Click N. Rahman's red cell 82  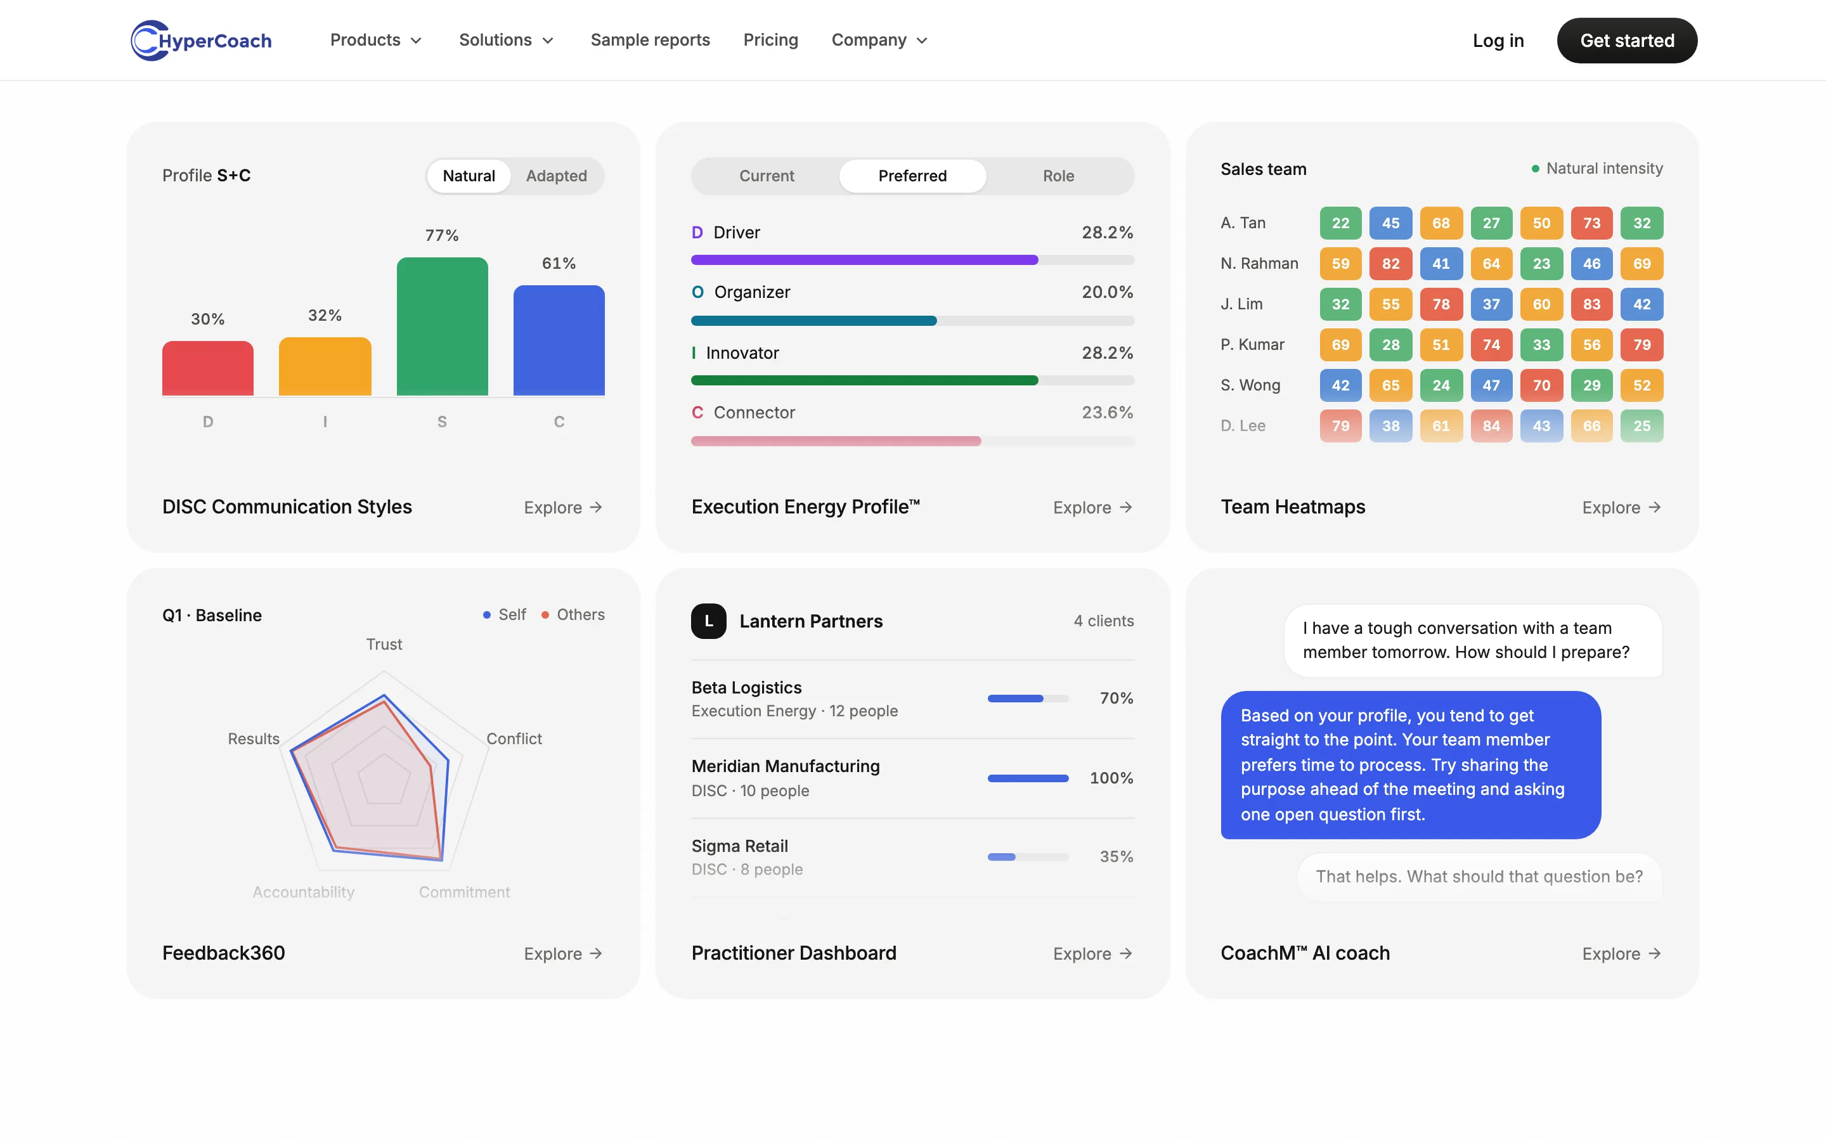point(1390,264)
